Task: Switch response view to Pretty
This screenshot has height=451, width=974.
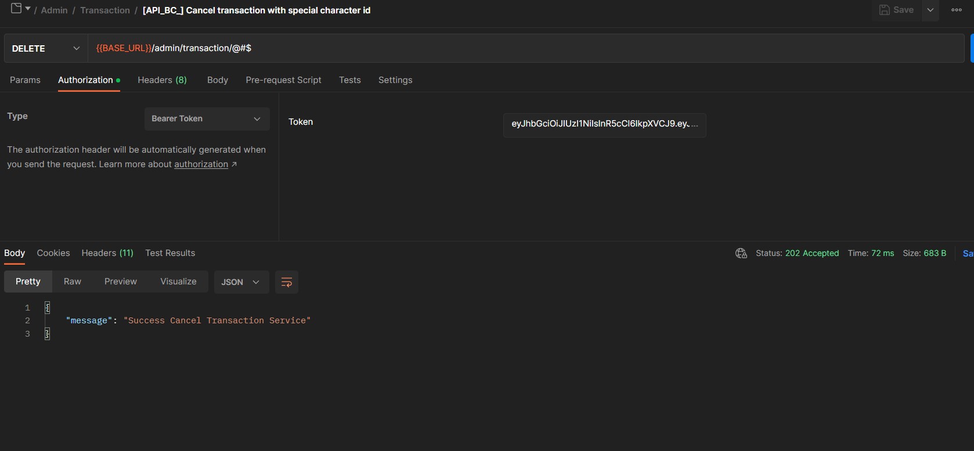Action: coord(28,282)
